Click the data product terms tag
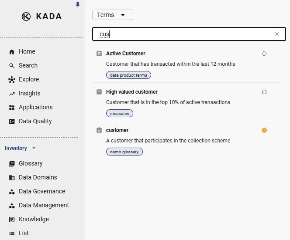290x240 pixels. coord(128,75)
